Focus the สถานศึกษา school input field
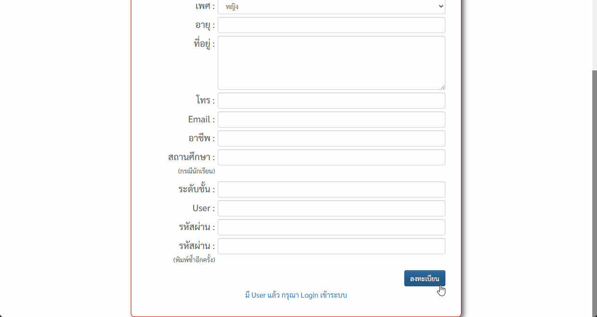Viewport: 597px width, 317px height. (x=331, y=157)
